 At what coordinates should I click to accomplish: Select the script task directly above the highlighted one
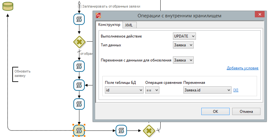tap(79, 104)
